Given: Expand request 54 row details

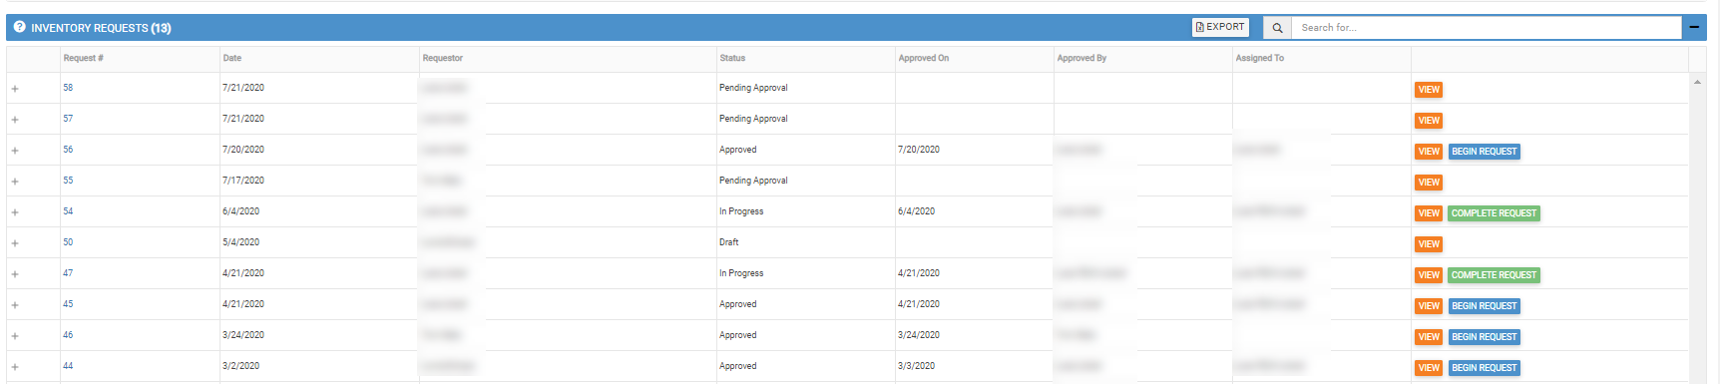Looking at the screenshot, I should coord(15,212).
